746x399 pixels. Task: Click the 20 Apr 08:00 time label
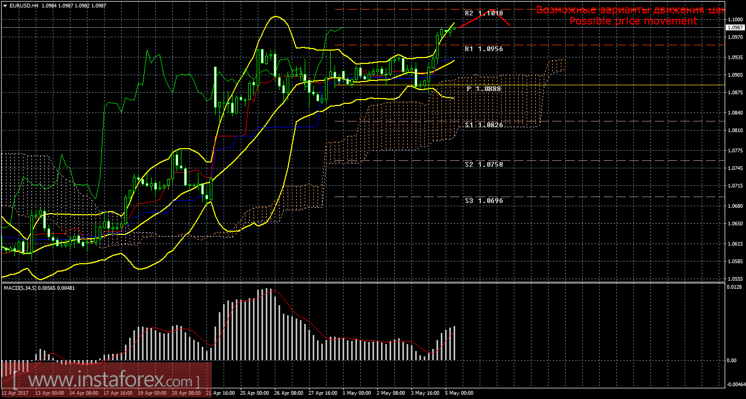(x=186, y=394)
